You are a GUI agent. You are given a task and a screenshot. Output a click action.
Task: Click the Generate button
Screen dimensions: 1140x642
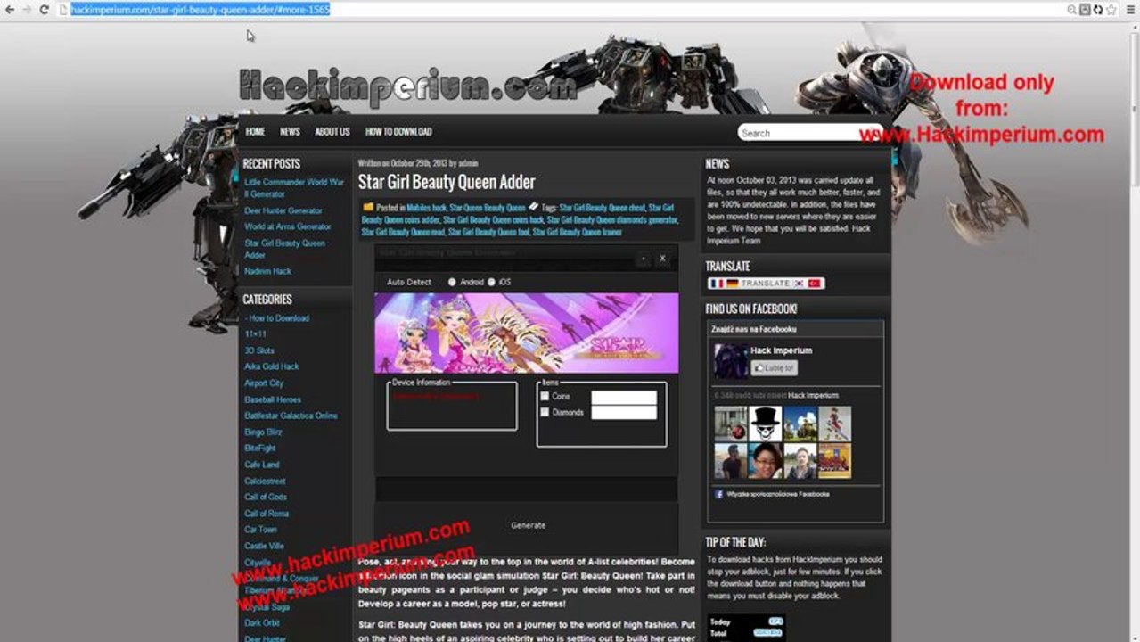pos(528,525)
